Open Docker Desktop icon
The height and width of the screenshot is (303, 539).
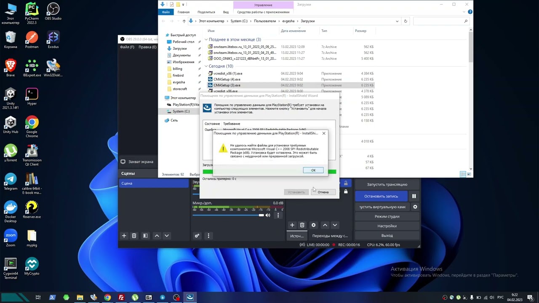[11, 212]
